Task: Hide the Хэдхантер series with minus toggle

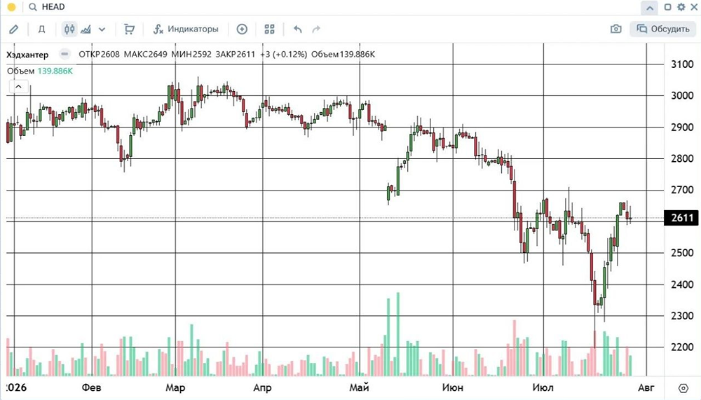Action: pos(64,54)
